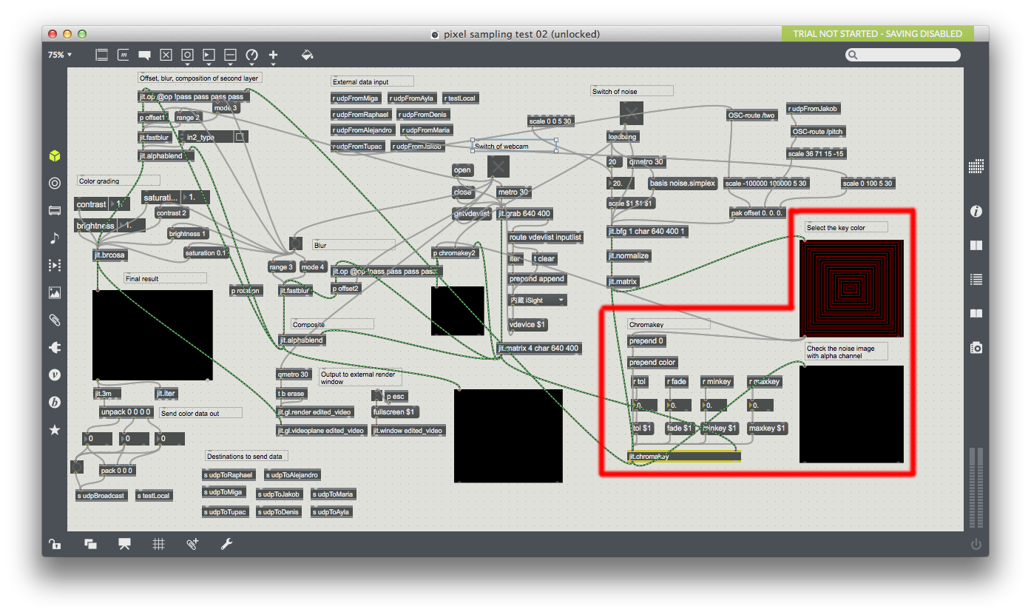Image resolution: width=1031 pixels, height=615 pixels.
Task: Toggle the grid display in bottom toolbar
Action: (158, 545)
